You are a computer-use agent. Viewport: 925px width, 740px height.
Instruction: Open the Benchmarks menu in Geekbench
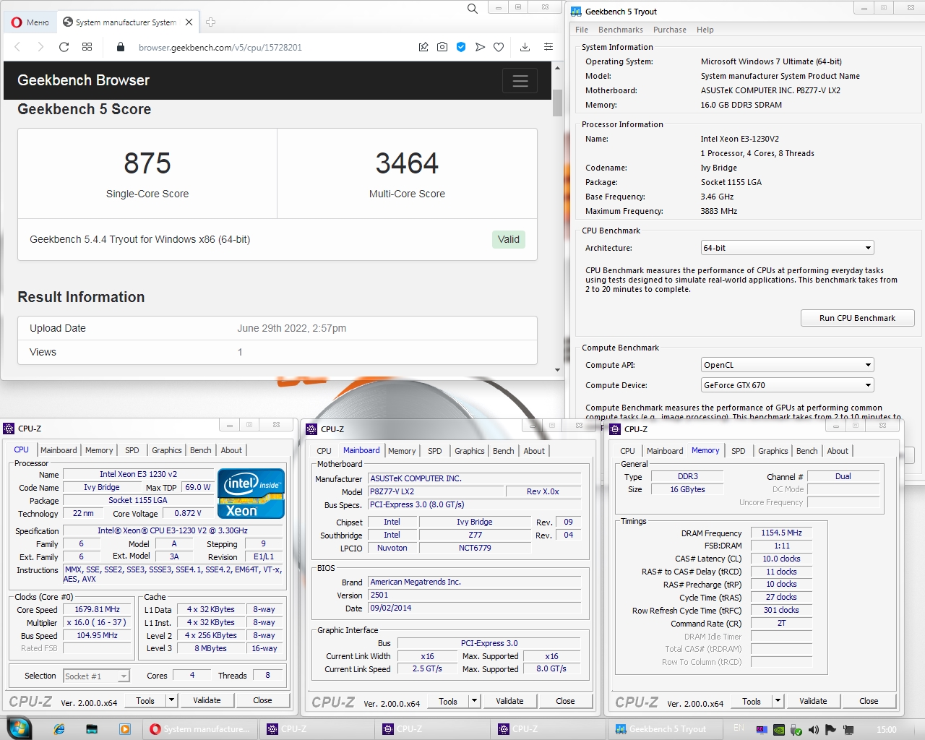click(x=621, y=30)
